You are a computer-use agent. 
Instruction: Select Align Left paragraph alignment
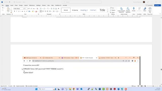pyautogui.click(x=41, y=11)
